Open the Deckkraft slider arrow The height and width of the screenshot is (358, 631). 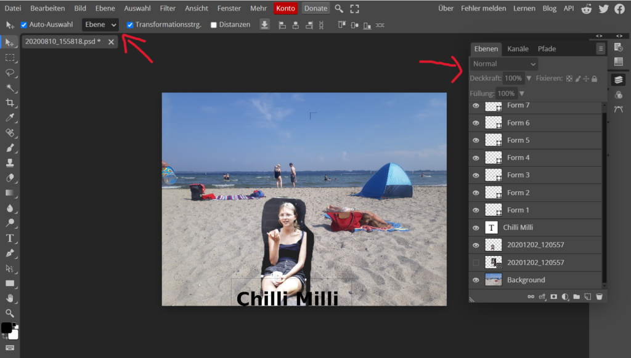click(x=529, y=78)
